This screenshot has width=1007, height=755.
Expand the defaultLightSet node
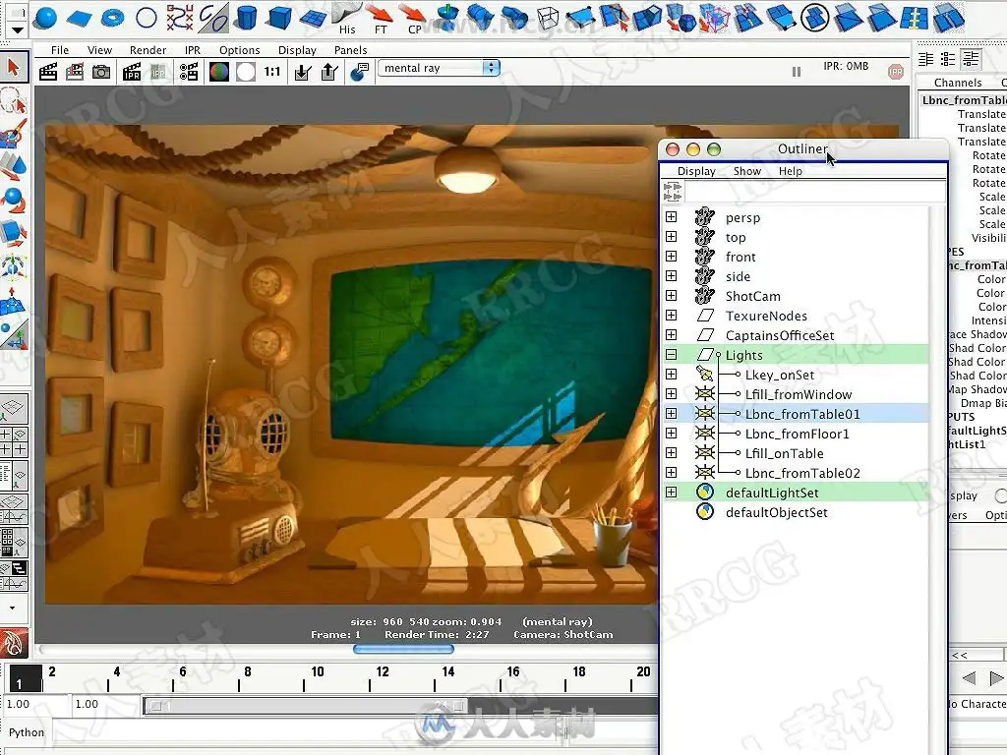pos(671,493)
